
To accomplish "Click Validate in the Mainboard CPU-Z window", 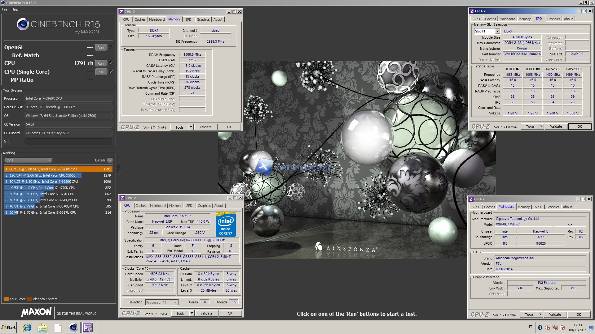I will tap(555, 315).
